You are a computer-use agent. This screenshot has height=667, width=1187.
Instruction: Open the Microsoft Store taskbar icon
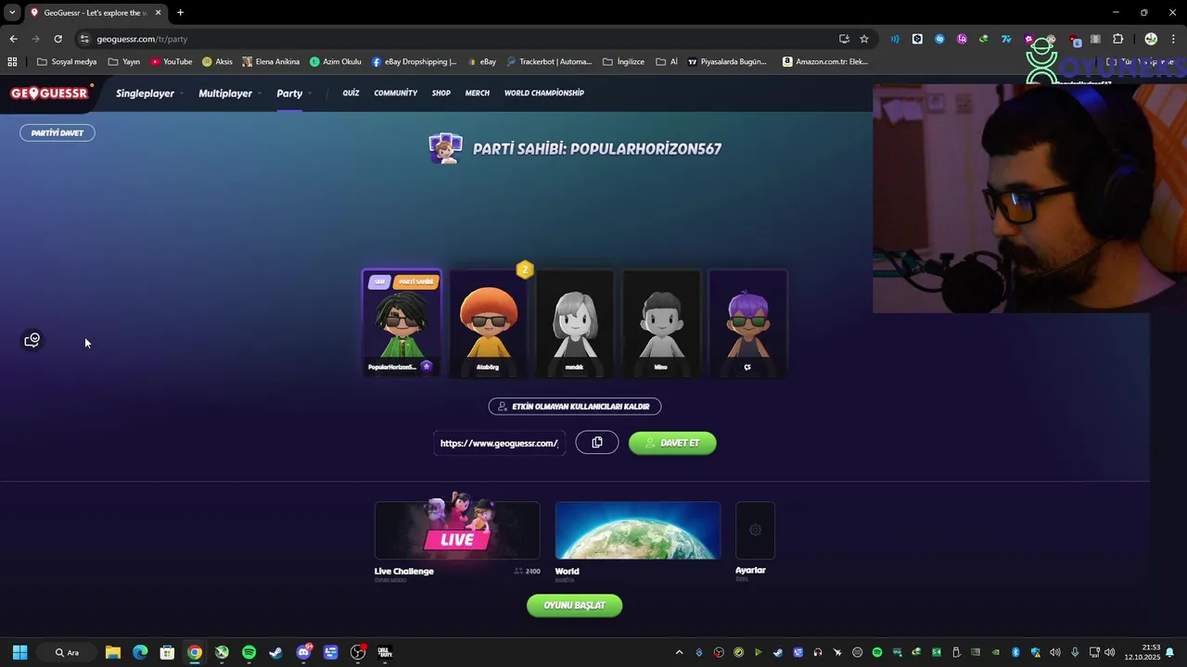167,652
